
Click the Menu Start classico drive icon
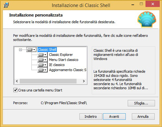point(41,60)
